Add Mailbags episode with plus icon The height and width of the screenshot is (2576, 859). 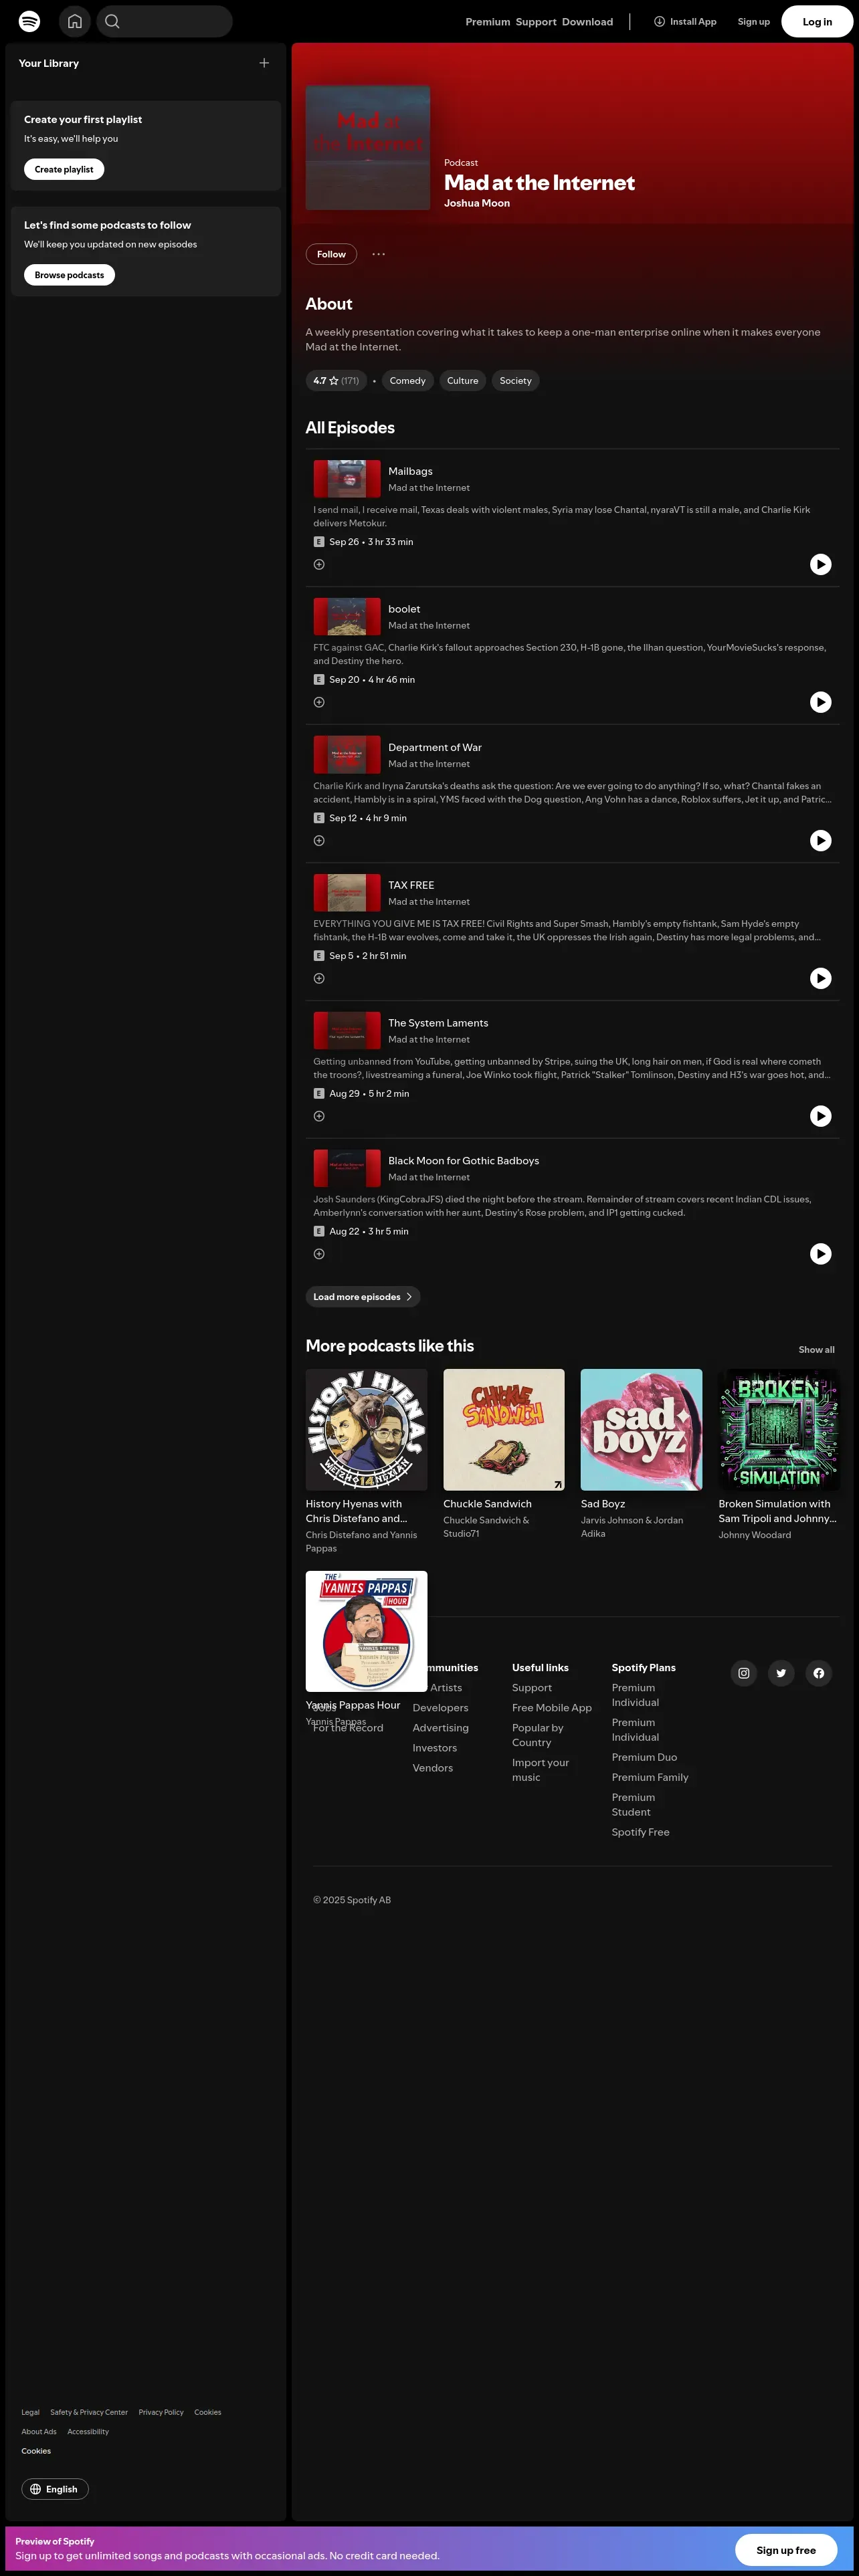319,564
